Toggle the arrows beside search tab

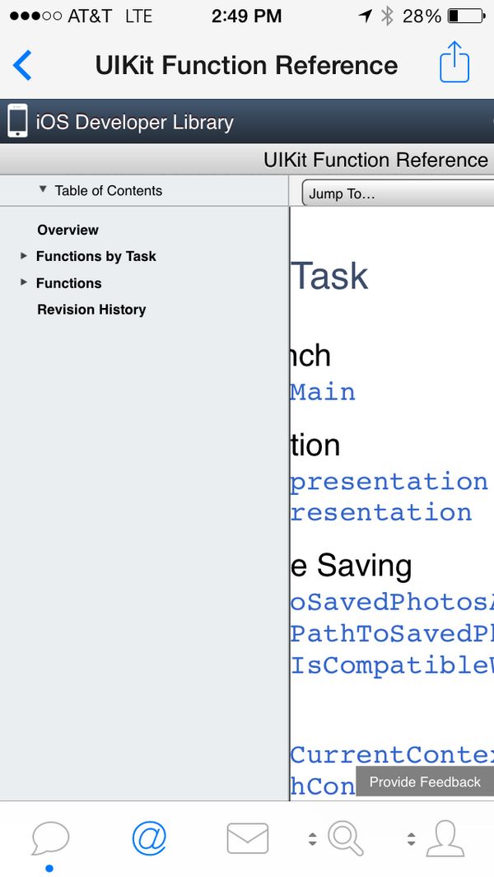click(x=312, y=839)
